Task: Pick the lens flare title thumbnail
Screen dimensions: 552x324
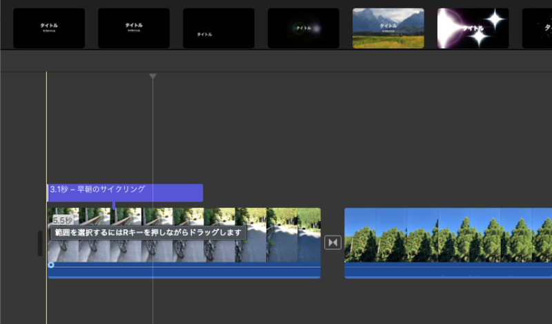Action: (303, 28)
